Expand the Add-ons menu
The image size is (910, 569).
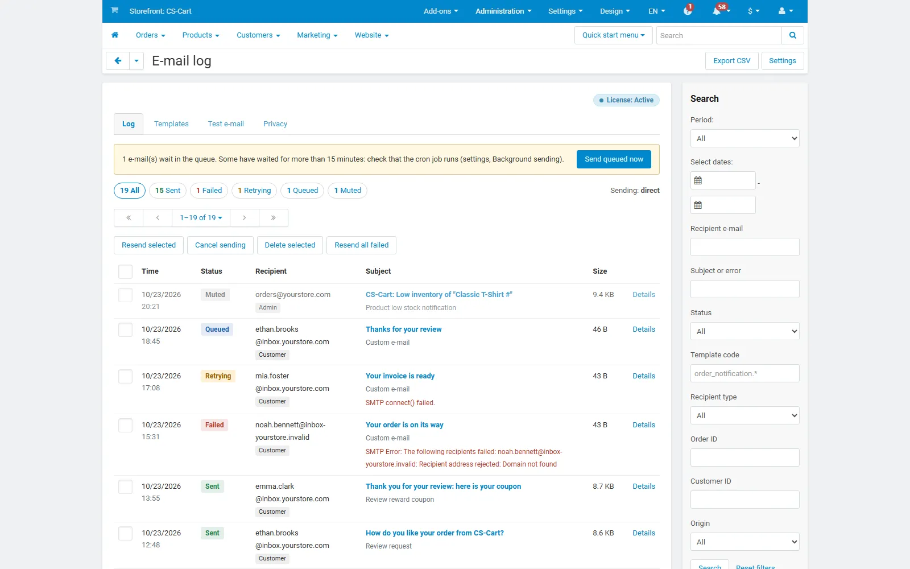(x=441, y=11)
